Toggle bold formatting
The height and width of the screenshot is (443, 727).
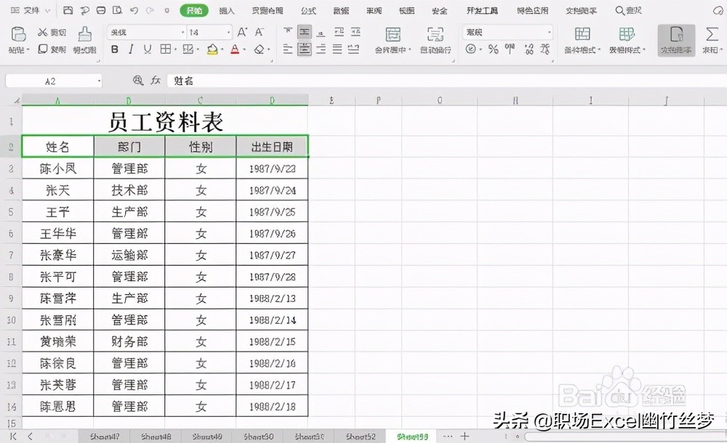pos(115,49)
